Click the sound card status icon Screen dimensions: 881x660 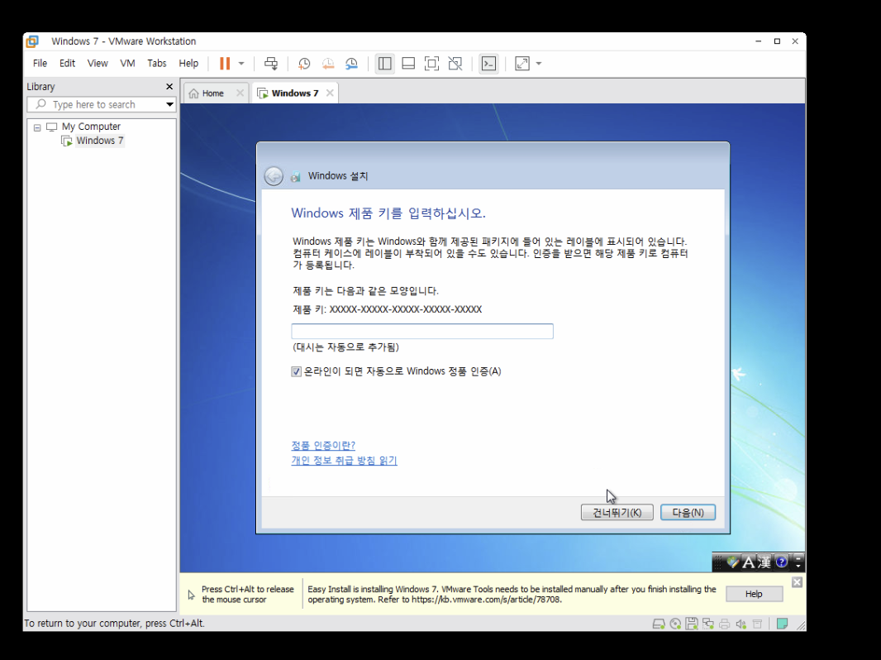click(x=741, y=624)
